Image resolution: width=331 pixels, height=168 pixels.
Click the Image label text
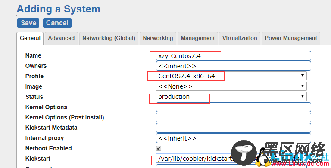(x=34, y=86)
